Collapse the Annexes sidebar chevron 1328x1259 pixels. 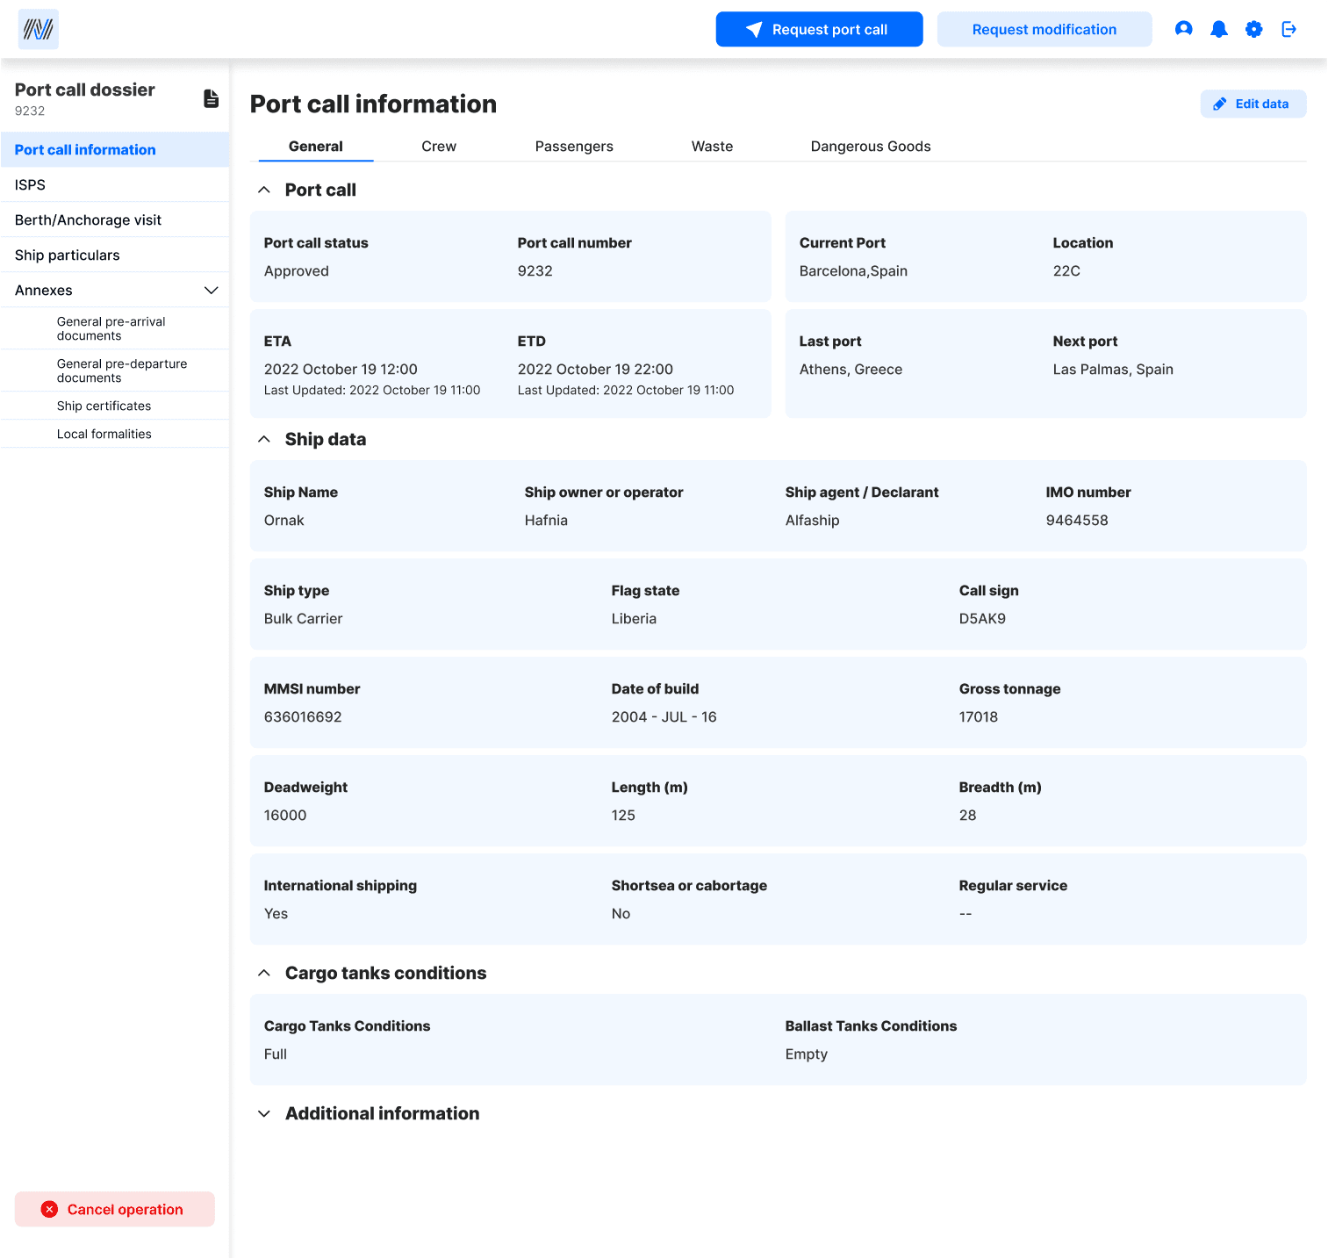211,290
